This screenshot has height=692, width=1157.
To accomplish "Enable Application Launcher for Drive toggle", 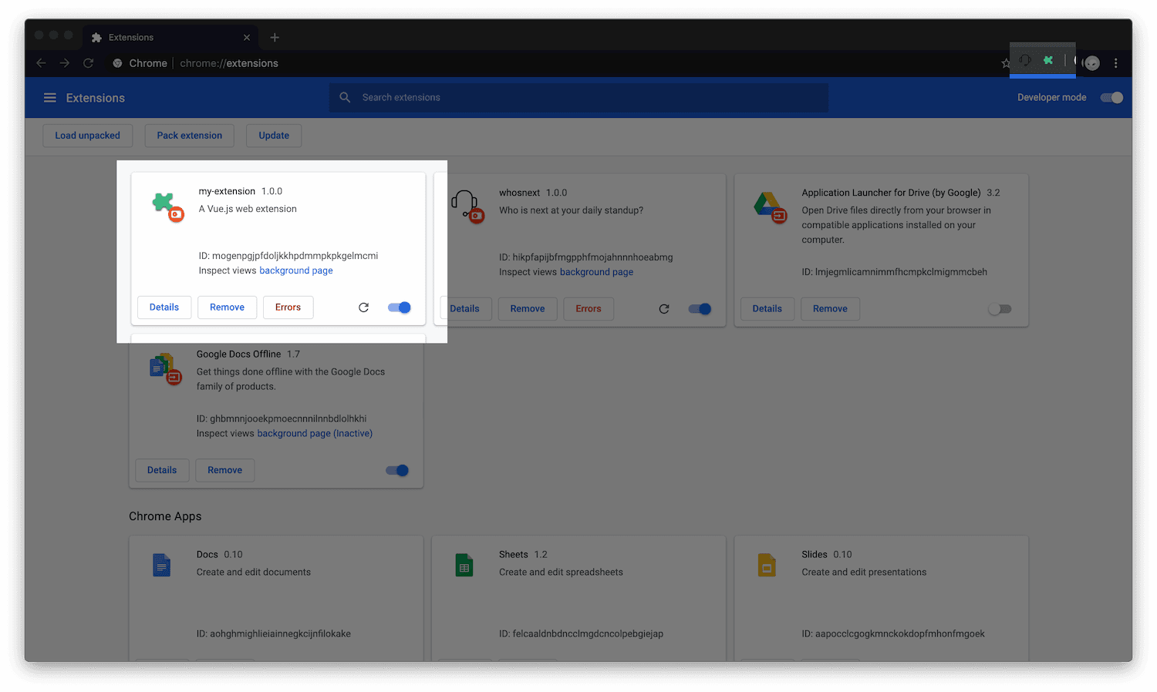I will coord(1000,309).
